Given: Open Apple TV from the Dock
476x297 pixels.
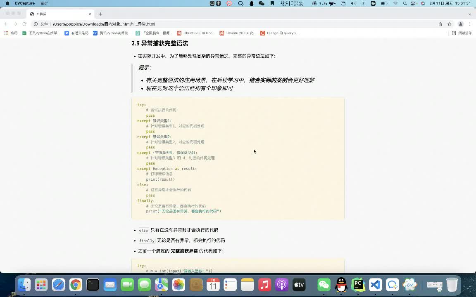Looking at the screenshot, I should click(299, 285).
